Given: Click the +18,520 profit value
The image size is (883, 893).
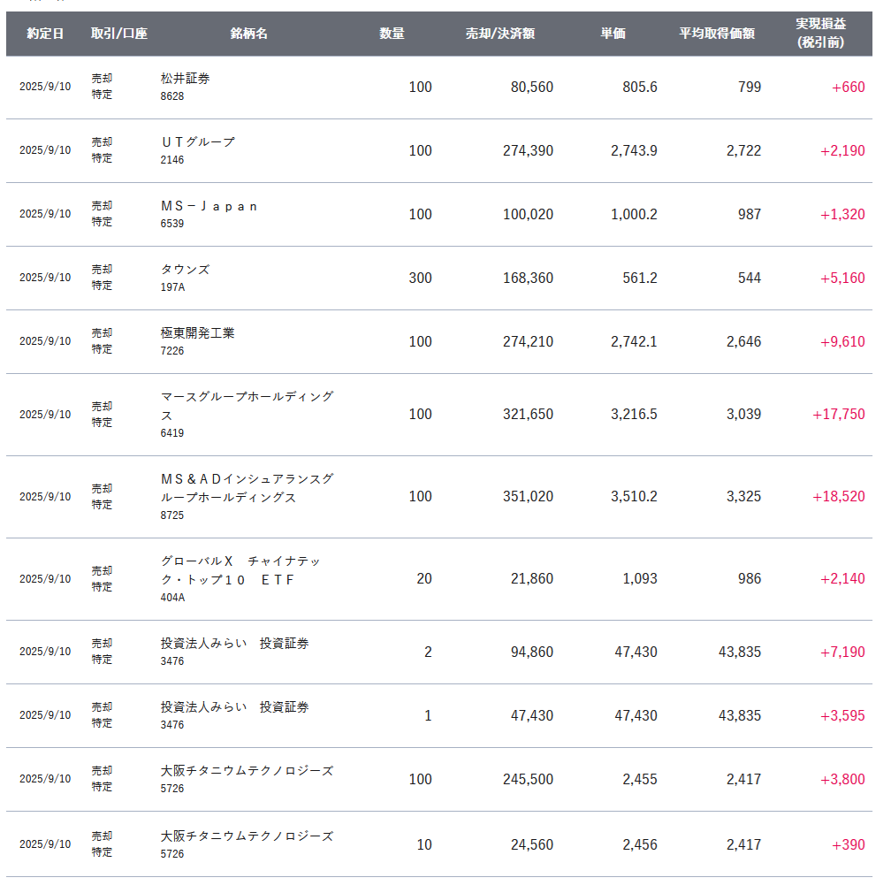Looking at the screenshot, I should point(838,497).
